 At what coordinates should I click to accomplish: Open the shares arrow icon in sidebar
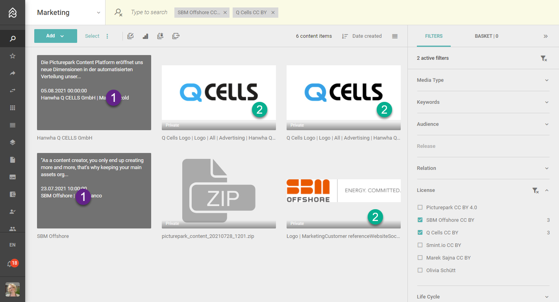point(13,73)
